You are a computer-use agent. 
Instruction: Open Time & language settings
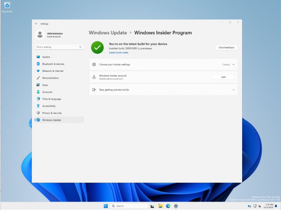[59, 99]
